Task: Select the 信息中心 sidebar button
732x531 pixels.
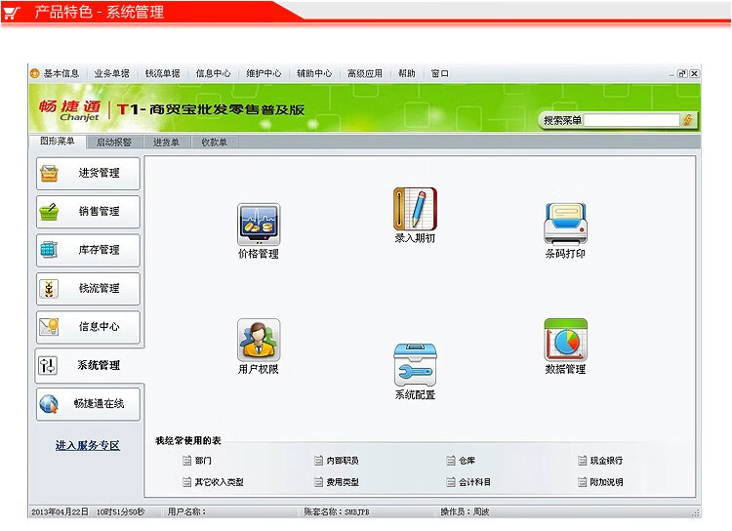Action: click(x=88, y=326)
